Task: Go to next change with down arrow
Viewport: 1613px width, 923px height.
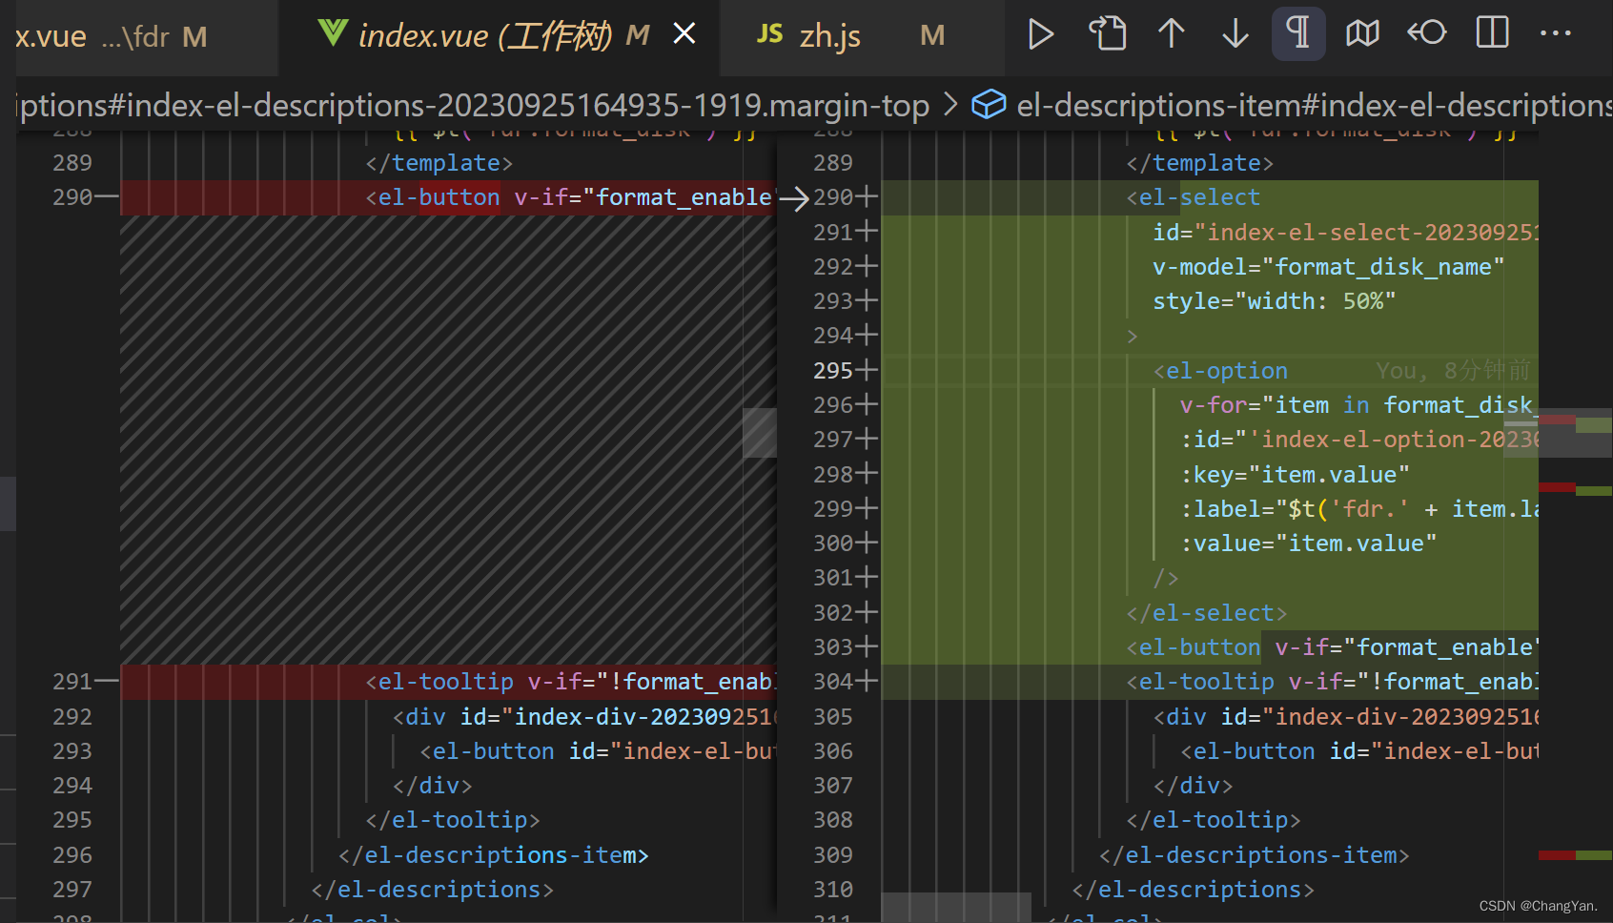Action: 1235,34
